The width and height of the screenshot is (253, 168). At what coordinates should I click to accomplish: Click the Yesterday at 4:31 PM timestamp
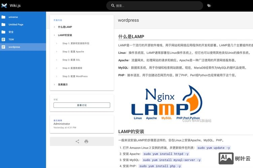[65, 128]
